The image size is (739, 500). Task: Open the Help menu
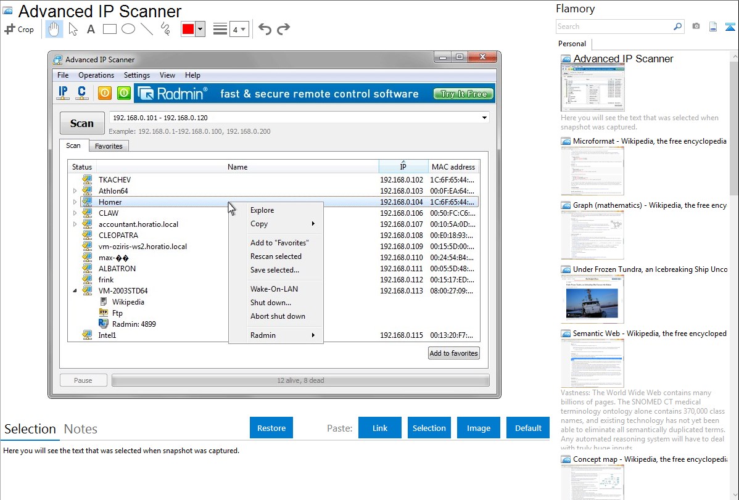click(192, 75)
